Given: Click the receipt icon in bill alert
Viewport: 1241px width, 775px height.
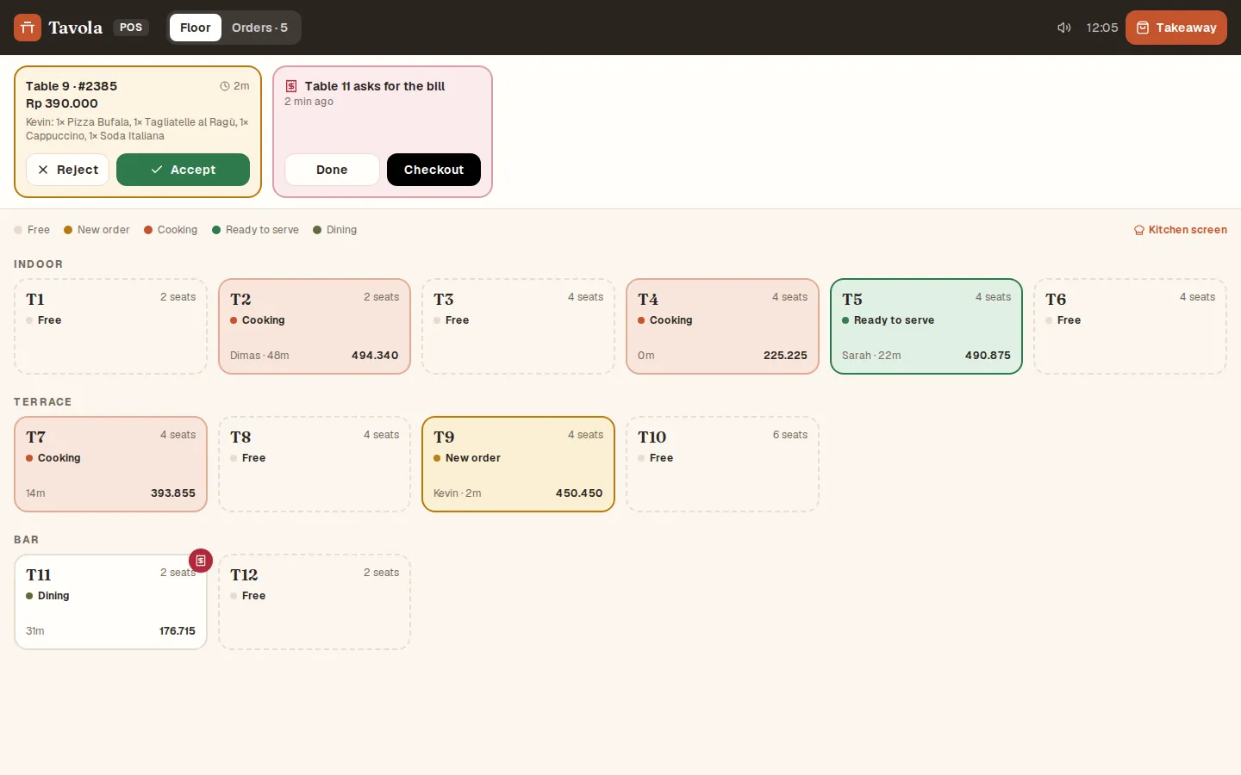Looking at the screenshot, I should [x=291, y=86].
